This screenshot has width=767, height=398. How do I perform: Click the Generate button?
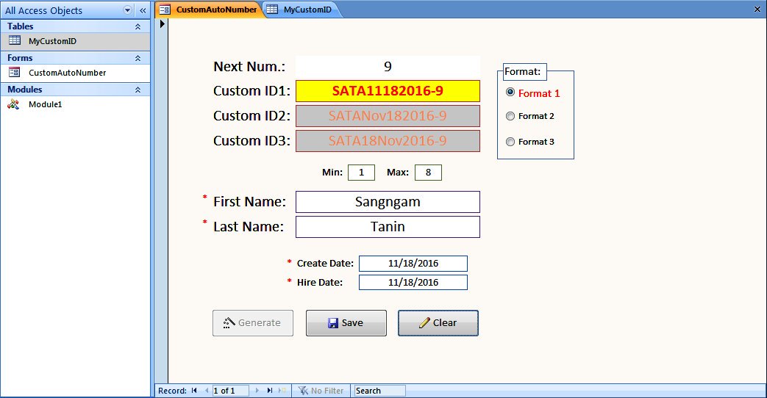tap(253, 323)
